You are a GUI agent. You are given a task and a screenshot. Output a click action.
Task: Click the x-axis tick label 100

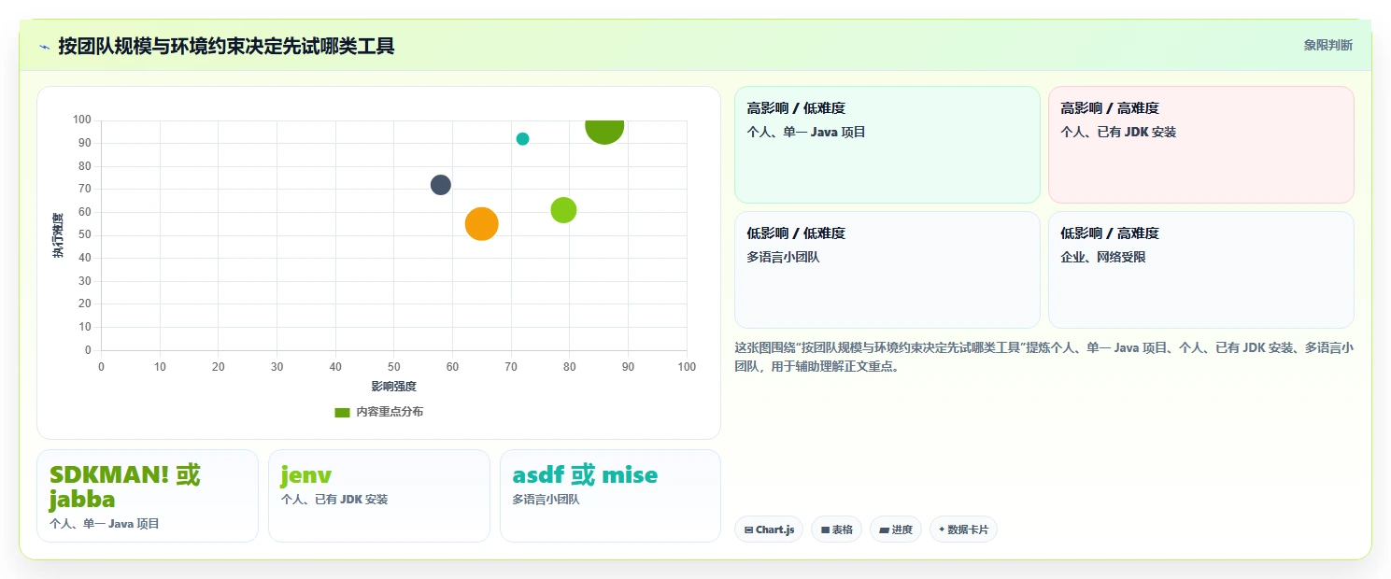(687, 367)
